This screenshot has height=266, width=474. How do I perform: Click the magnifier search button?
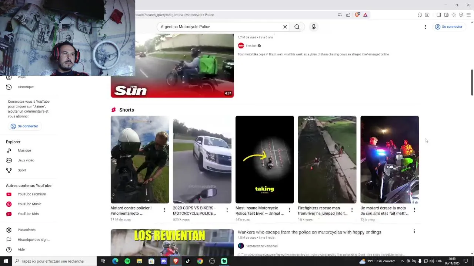coord(297,27)
